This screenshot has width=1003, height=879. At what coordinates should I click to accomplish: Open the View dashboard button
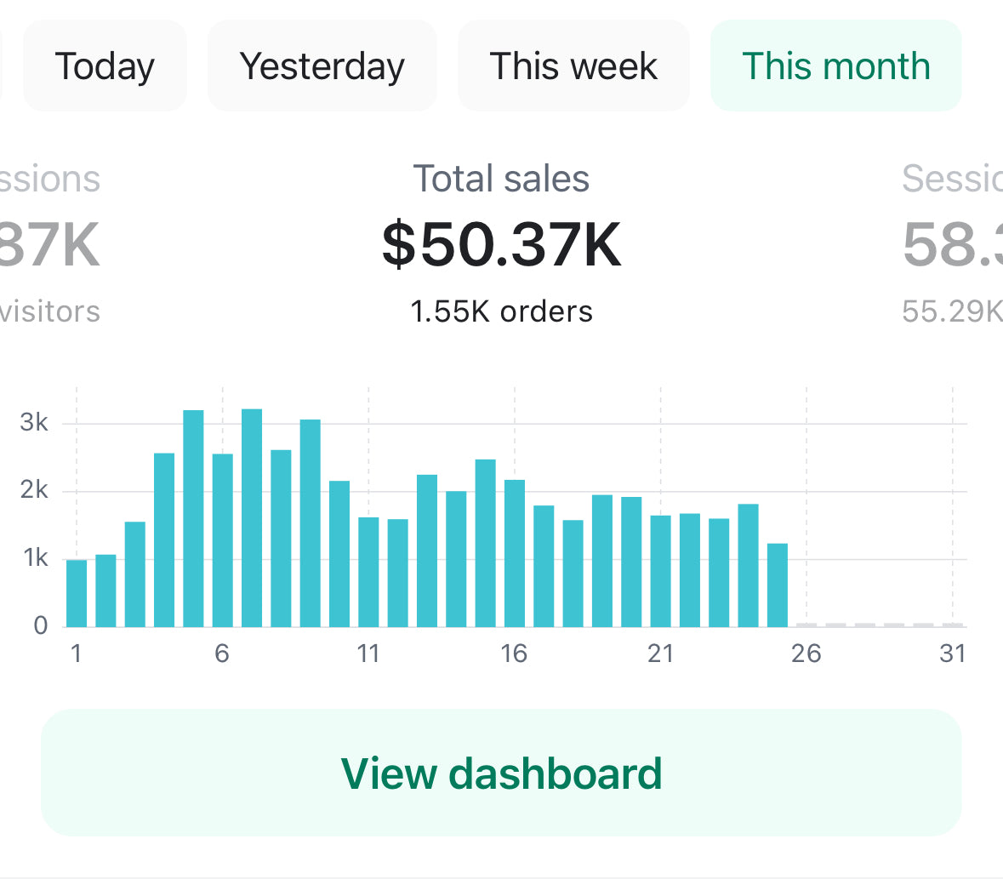(501, 773)
